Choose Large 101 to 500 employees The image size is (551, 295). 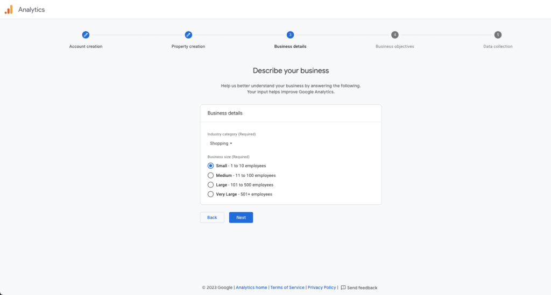[x=210, y=185]
